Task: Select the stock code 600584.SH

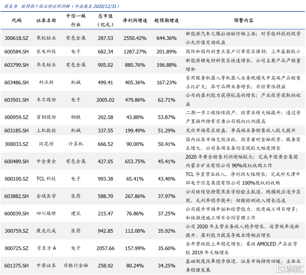Action: pyautogui.click(x=16, y=52)
